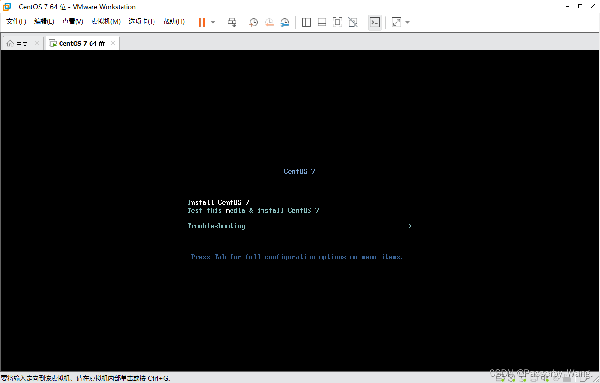Click the CentOS 7 boot menu title

pos(299,171)
